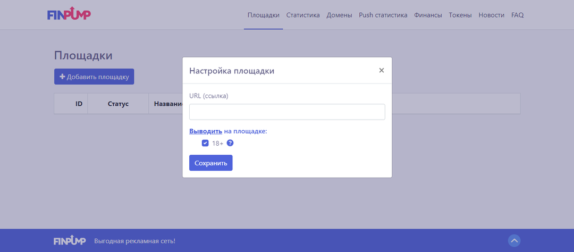574x252 pixels.
Task: Click the FinPump logo in footer
Action: [x=70, y=241]
